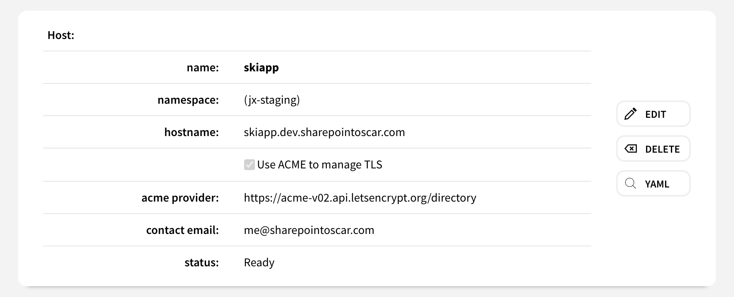Click the contact email me@sharepointoscar.com
The height and width of the screenshot is (297, 734).
point(309,230)
